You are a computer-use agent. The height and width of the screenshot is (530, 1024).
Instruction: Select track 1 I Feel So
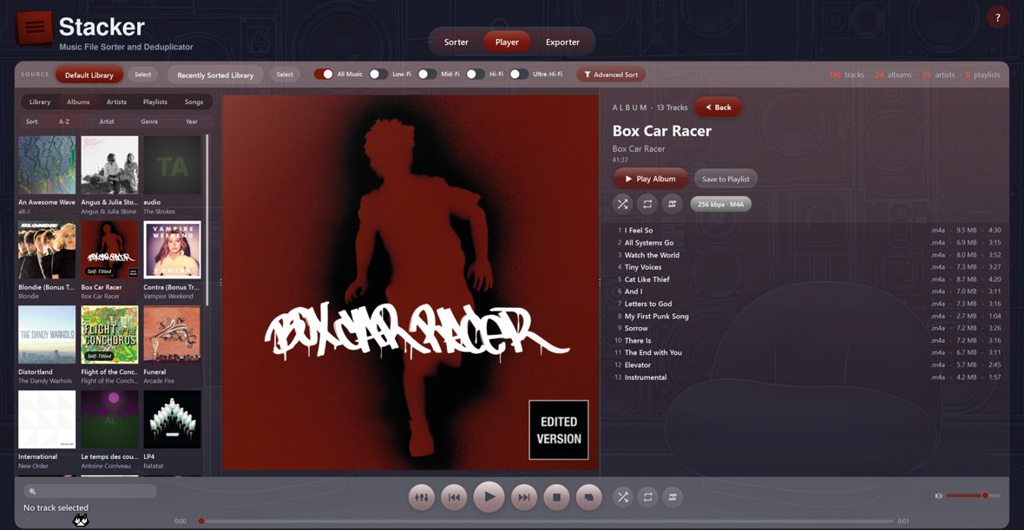[807, 231]
